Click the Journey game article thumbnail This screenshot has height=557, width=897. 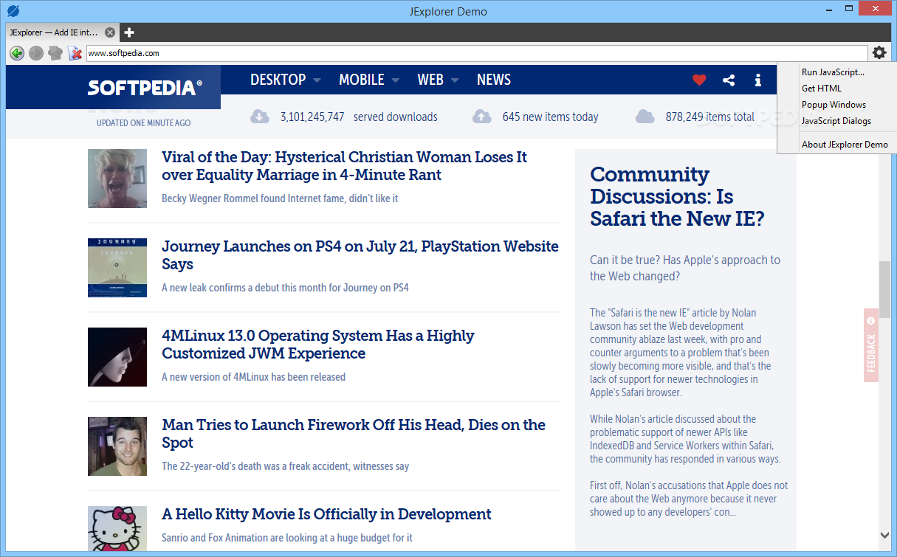coord(117,267)
